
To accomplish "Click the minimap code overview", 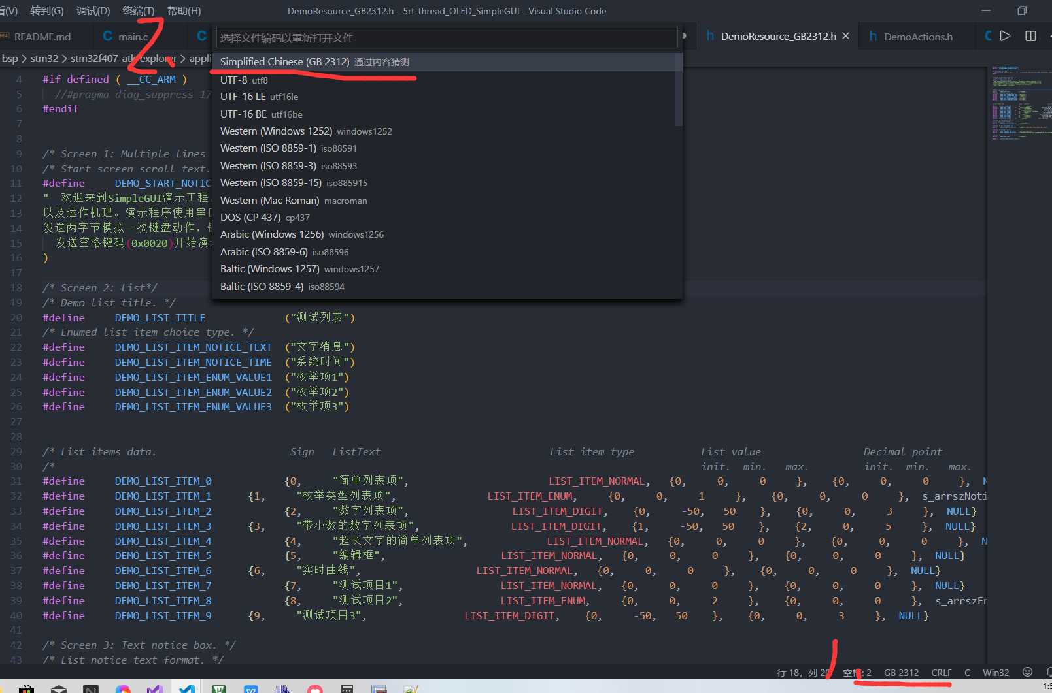I will pos(1021,103).
